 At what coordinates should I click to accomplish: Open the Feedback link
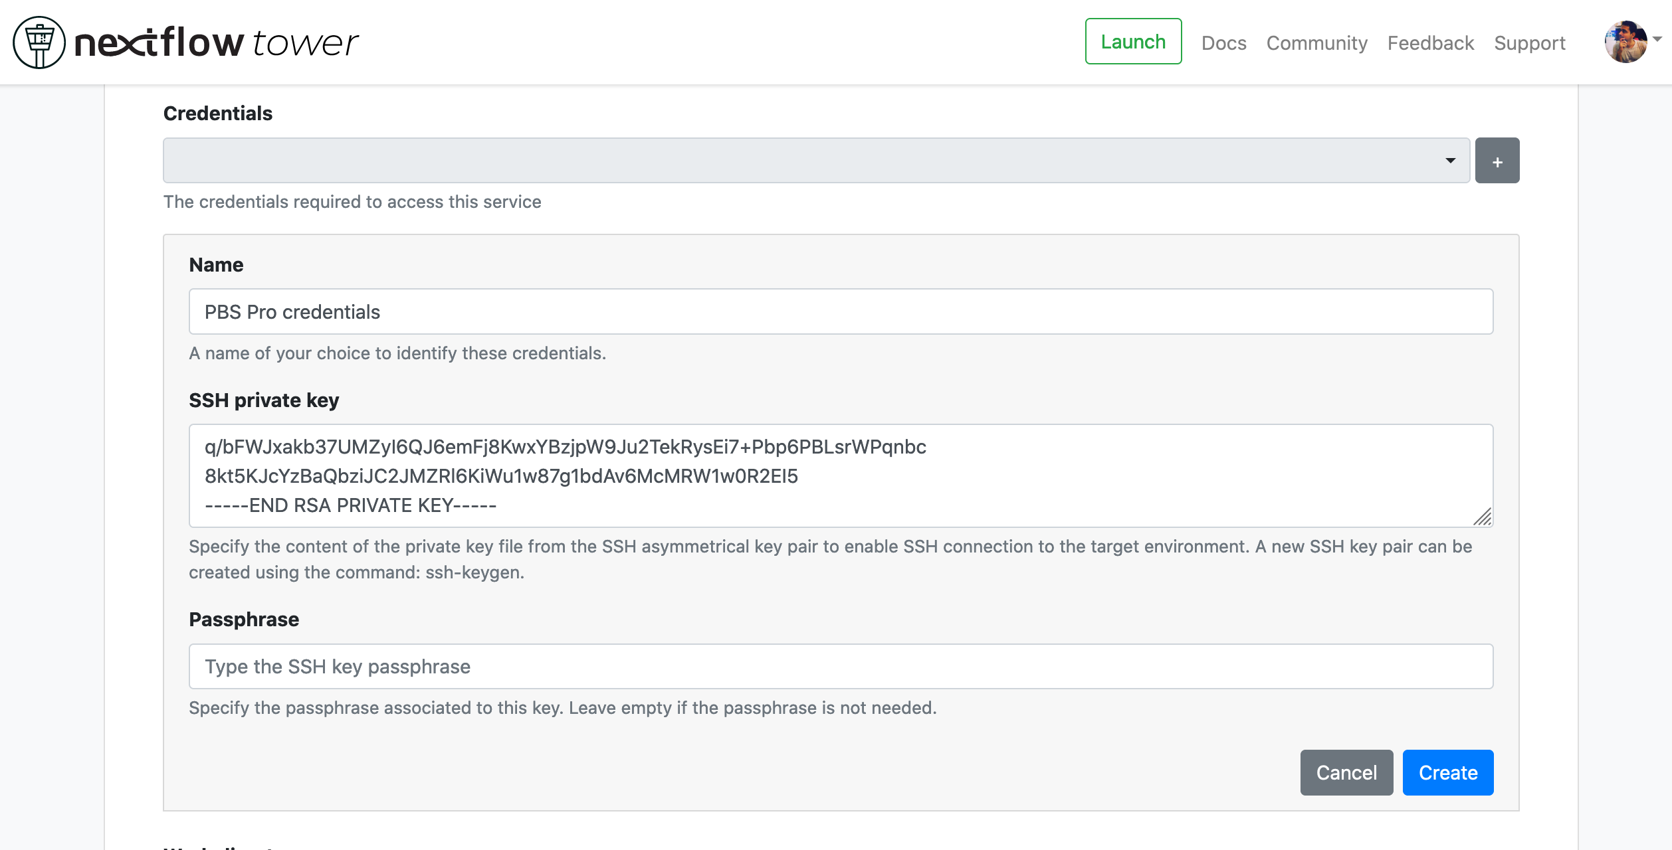click(x=1430, y=43)
